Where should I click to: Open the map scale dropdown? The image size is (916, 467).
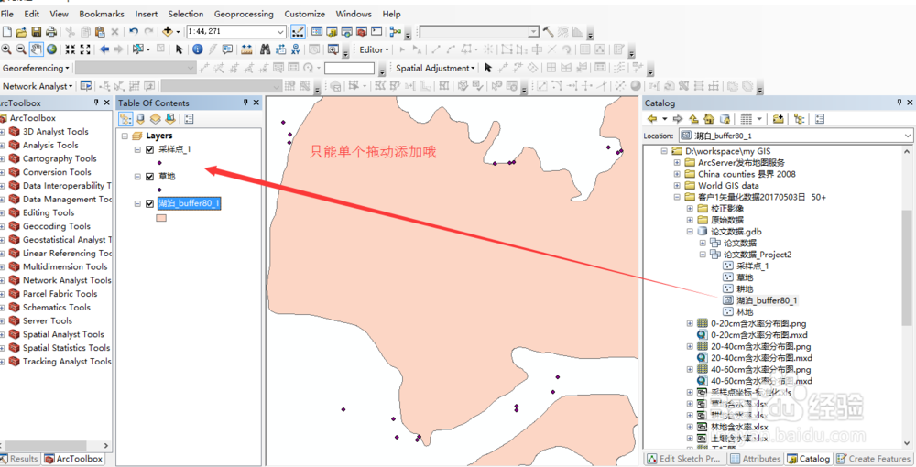(280, 31)
